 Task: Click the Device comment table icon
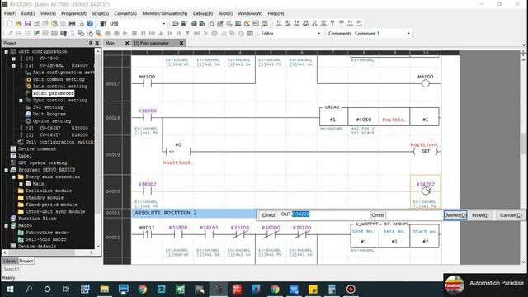coord(13,148)
